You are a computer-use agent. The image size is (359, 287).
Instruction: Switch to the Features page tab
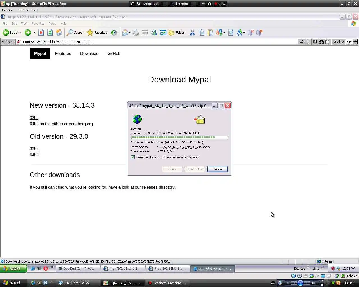pos(63,54)
